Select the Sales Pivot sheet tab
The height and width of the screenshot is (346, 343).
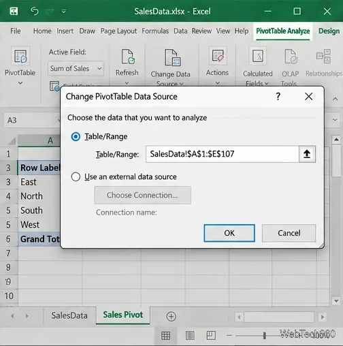123,315
